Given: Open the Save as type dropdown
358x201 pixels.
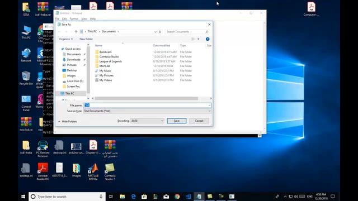Looking at the screenshot, I should (147, 111).
